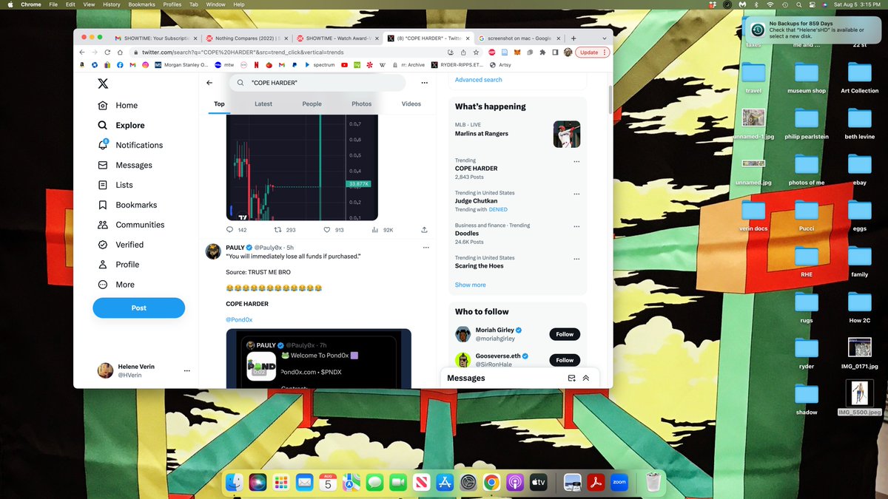Click the @Pond0x mention link

[x=240, y=319]
